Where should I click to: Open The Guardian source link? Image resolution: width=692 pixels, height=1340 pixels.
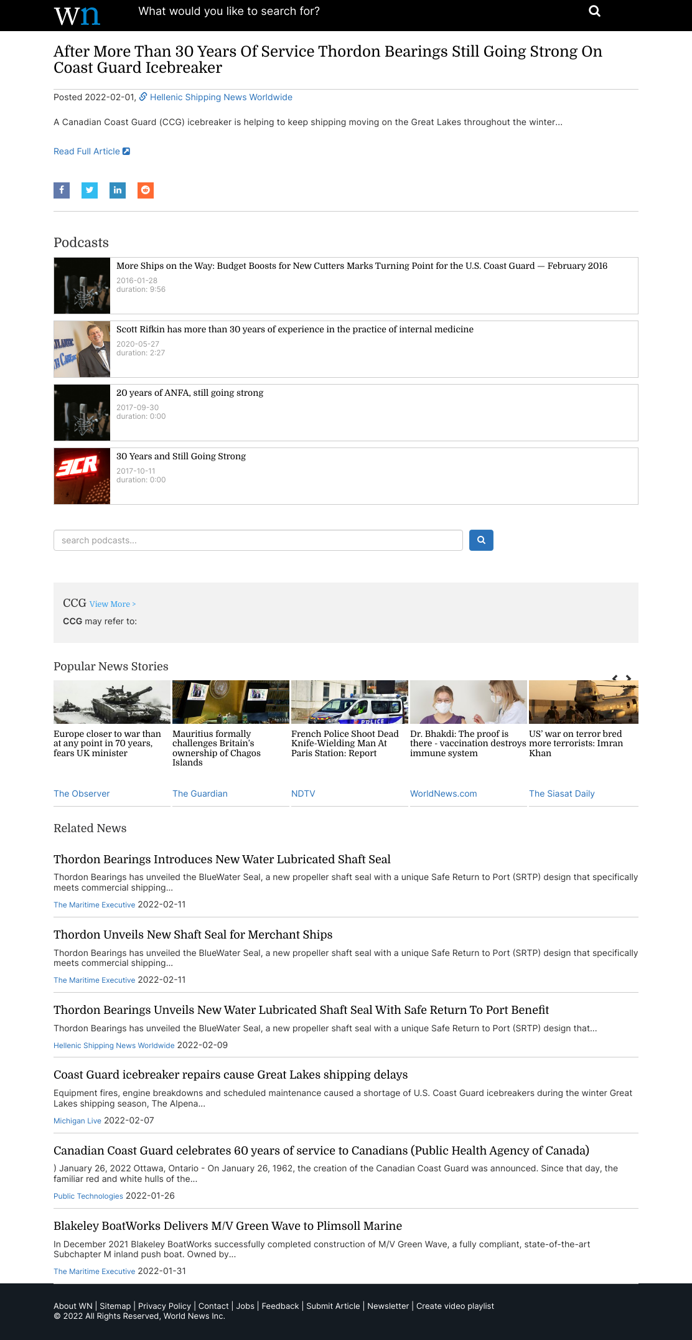(200, 794)
